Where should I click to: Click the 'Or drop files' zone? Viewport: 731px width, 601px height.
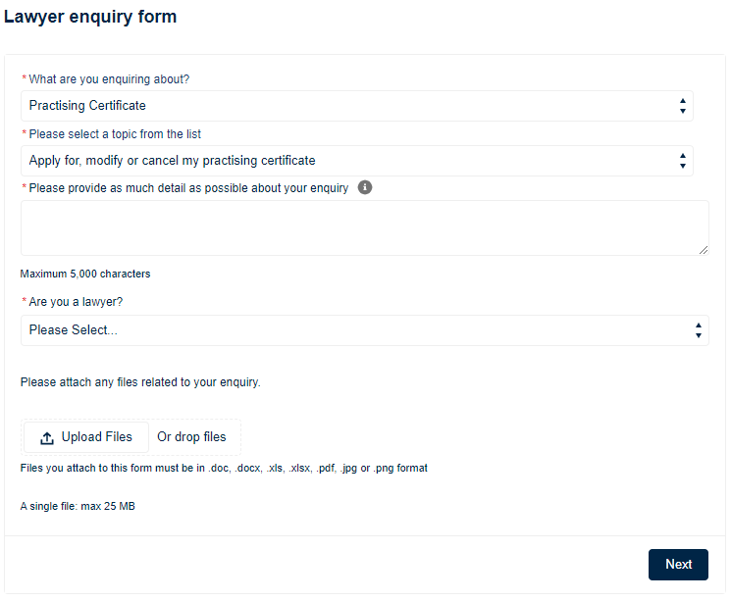191,437
